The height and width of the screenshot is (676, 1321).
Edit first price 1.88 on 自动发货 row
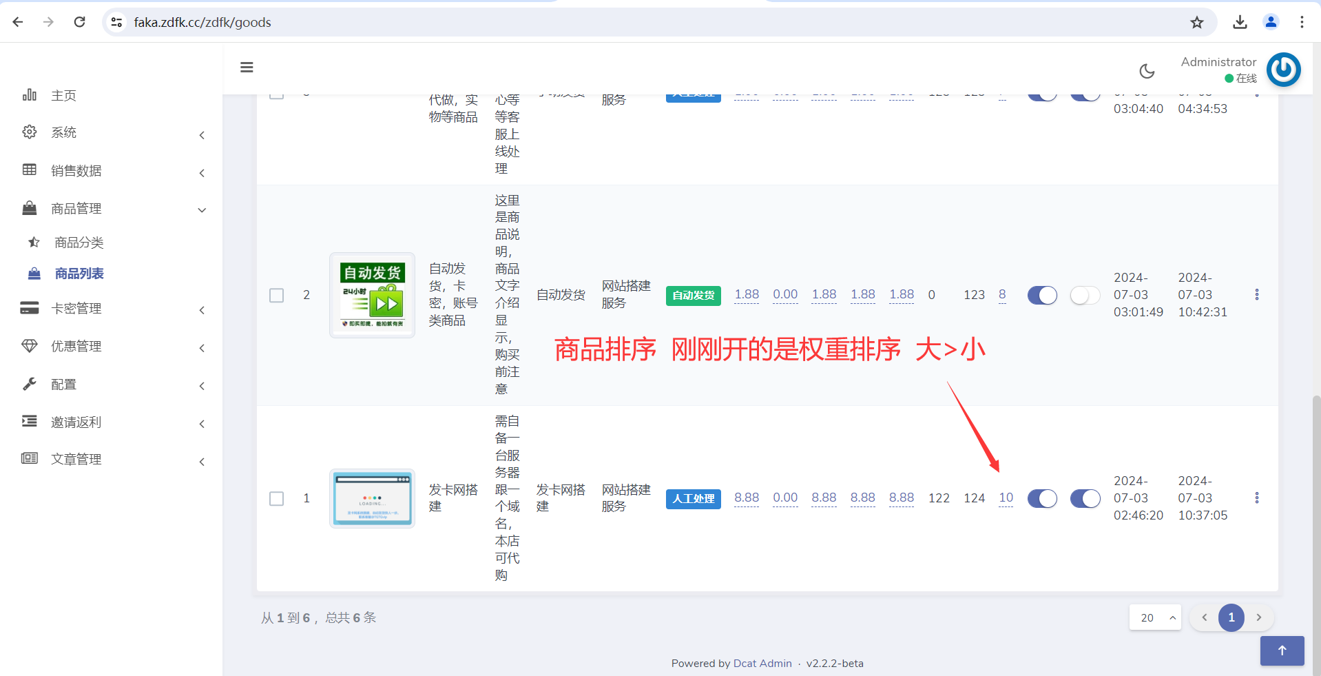(x=747, y=294)
